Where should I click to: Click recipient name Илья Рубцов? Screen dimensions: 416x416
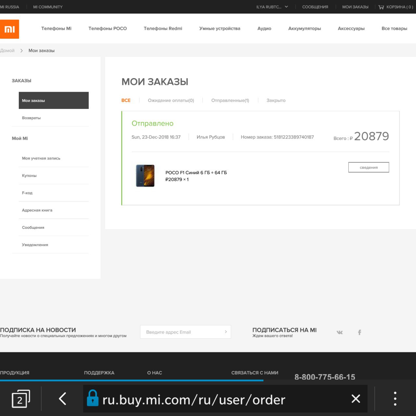[211, 137]
